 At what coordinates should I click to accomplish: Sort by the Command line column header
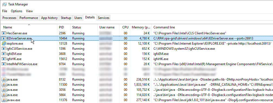click(x=212, y=27)
